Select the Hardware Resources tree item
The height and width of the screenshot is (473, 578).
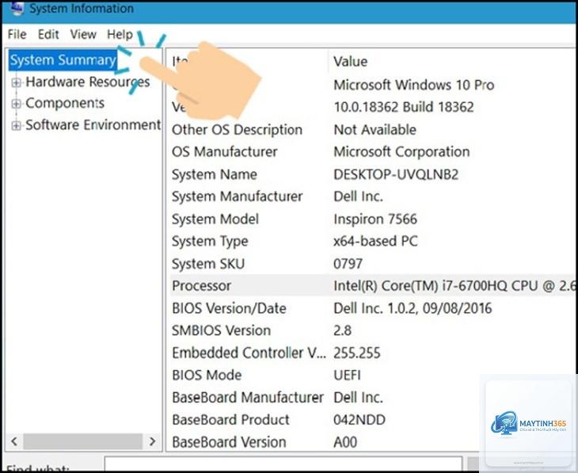click(x=88, y=82)
